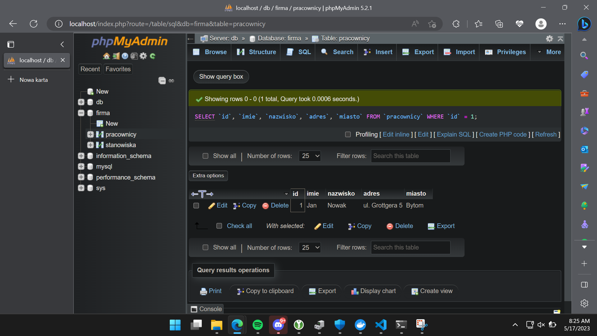Tick the Check all checkbox
The width and height of the screenshot is (597, 336).
pyautogui.click(x=219, y=226)
